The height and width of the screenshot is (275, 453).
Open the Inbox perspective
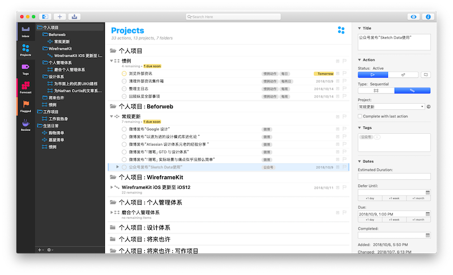click(25, 31)
